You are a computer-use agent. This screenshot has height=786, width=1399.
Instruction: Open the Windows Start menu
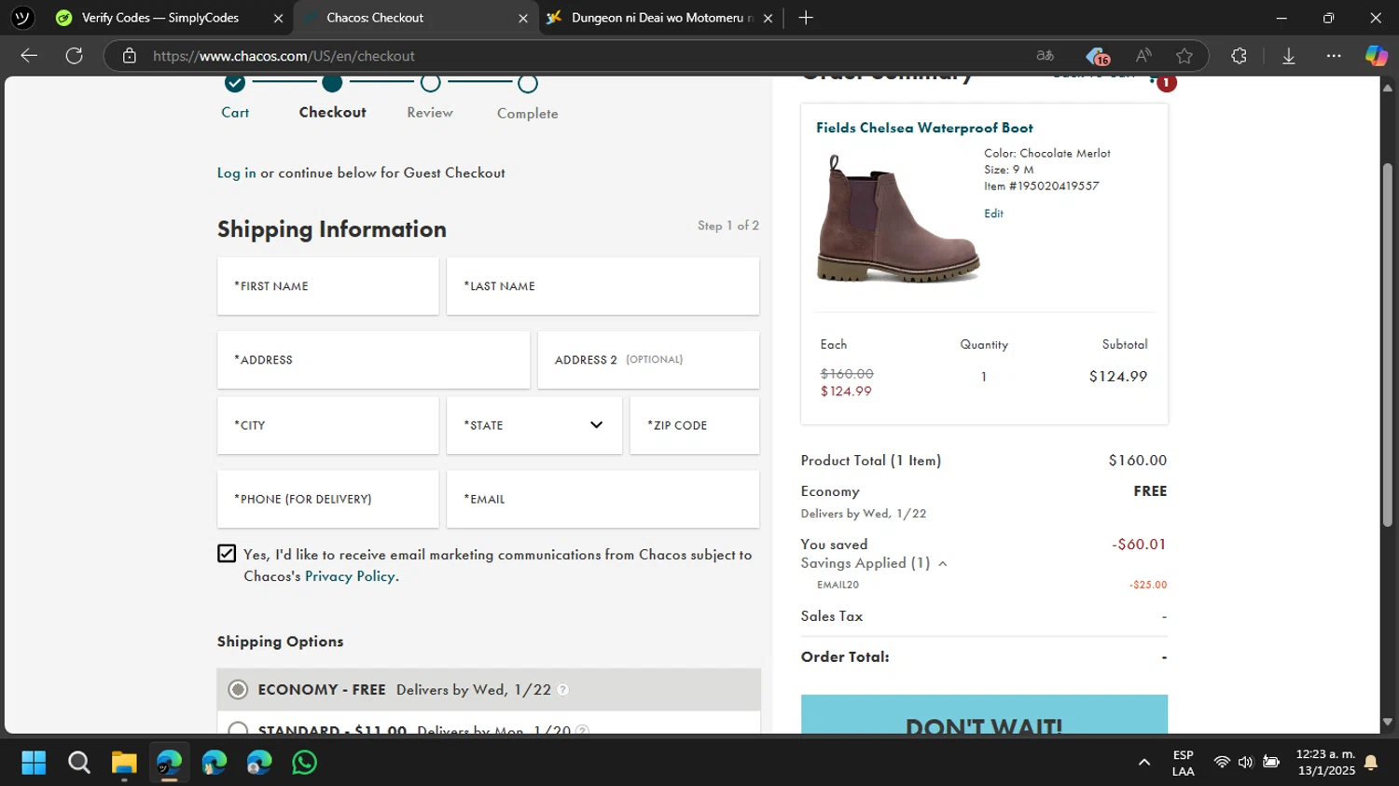click(34, 763)
